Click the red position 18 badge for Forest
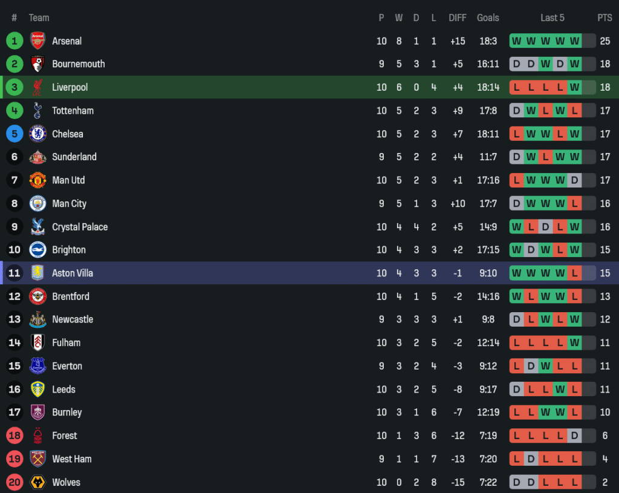Viewport: 619px width, 493px height. pos(15,436)
